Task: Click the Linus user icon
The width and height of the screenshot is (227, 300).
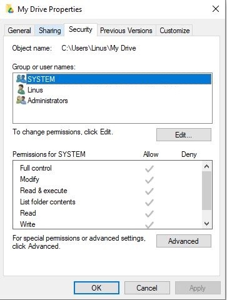Action: (x=21, y=89)
